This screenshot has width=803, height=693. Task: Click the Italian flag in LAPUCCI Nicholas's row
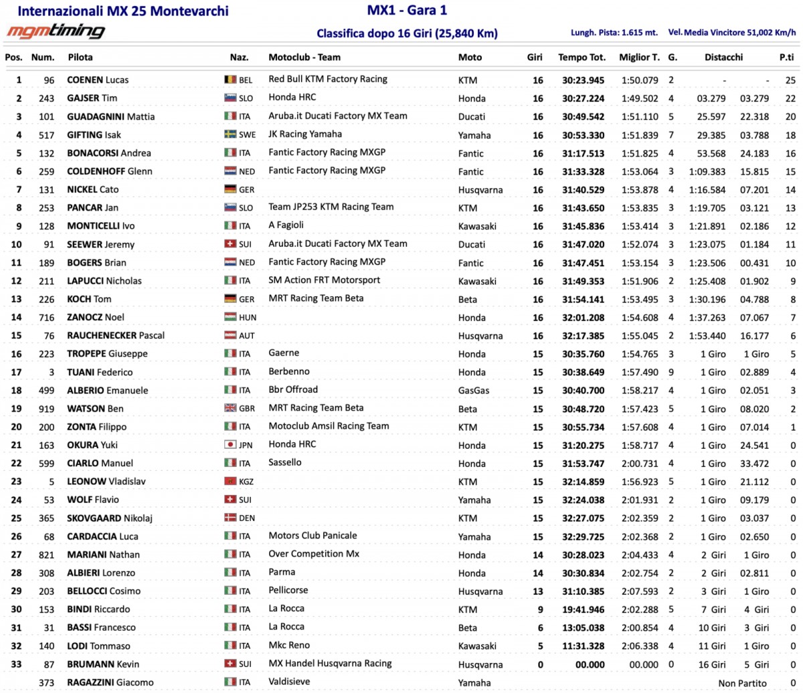[x=230, y=281]
